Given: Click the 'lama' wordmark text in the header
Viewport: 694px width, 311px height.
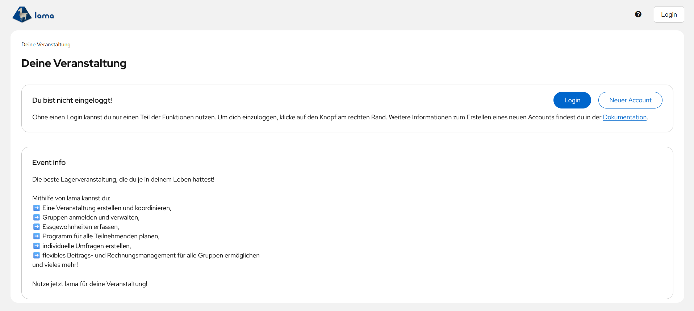Looking at the screenshot, I should click(44, 16).
